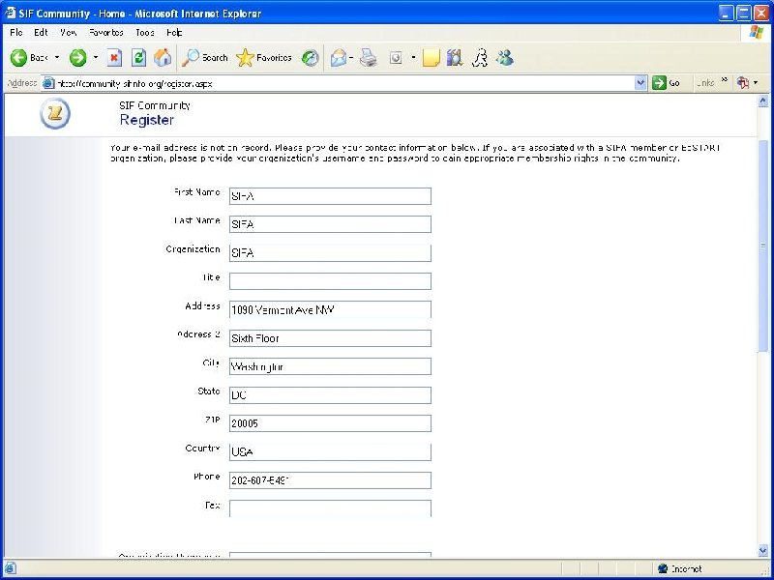The height and width of the screenshot is (580, 774).
Task: Click the scroll down arrow
Action: coord(762,550)
